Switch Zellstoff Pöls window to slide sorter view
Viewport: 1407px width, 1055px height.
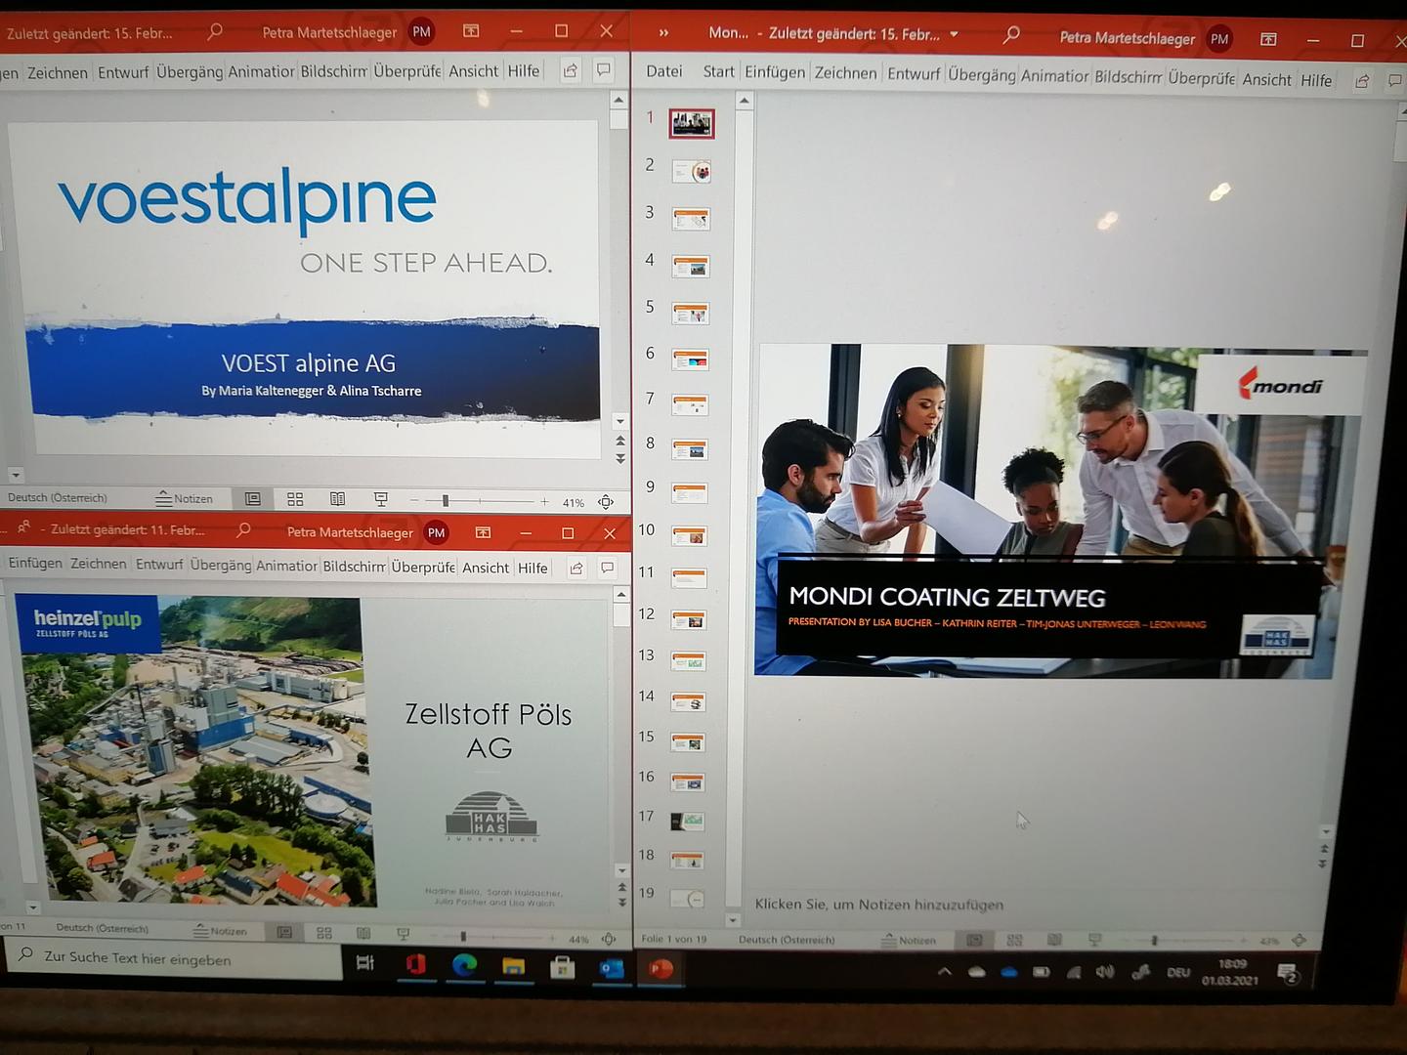tap(324, 933)
